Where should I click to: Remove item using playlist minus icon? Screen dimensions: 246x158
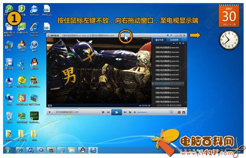[177, 43]
